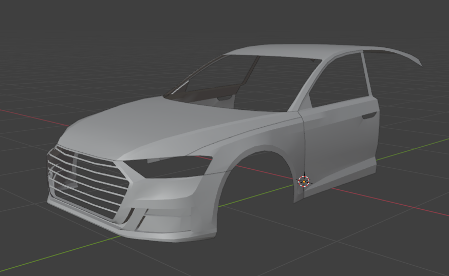Click the front door panel
The image size is (449, 276).
click(x=341, y=143)
